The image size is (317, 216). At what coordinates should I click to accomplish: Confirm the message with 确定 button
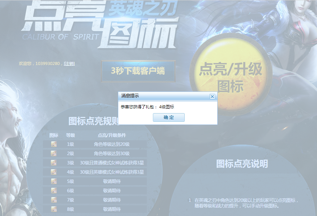168,118
